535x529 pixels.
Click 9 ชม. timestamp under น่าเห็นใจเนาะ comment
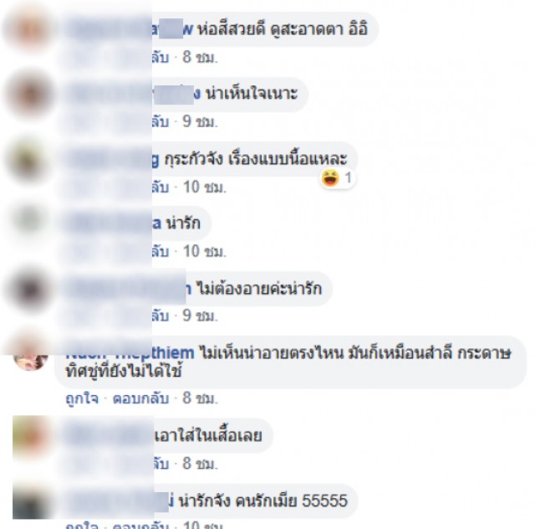tap(200, 121)
